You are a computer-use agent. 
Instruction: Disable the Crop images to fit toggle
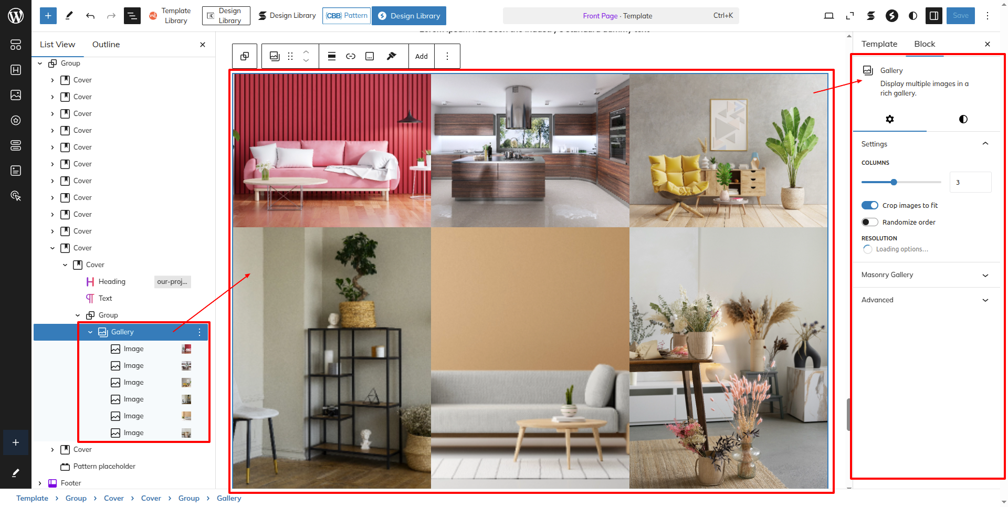point(870,205)
